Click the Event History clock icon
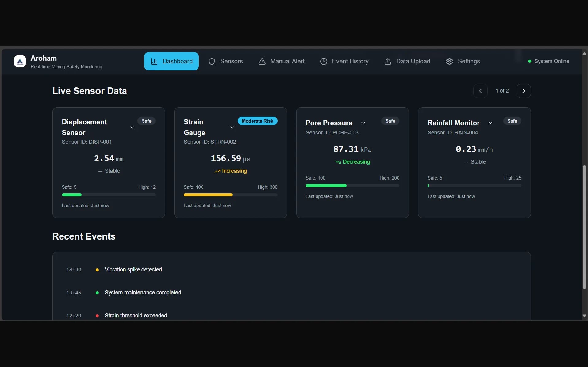588x367 pixels. 324,61
